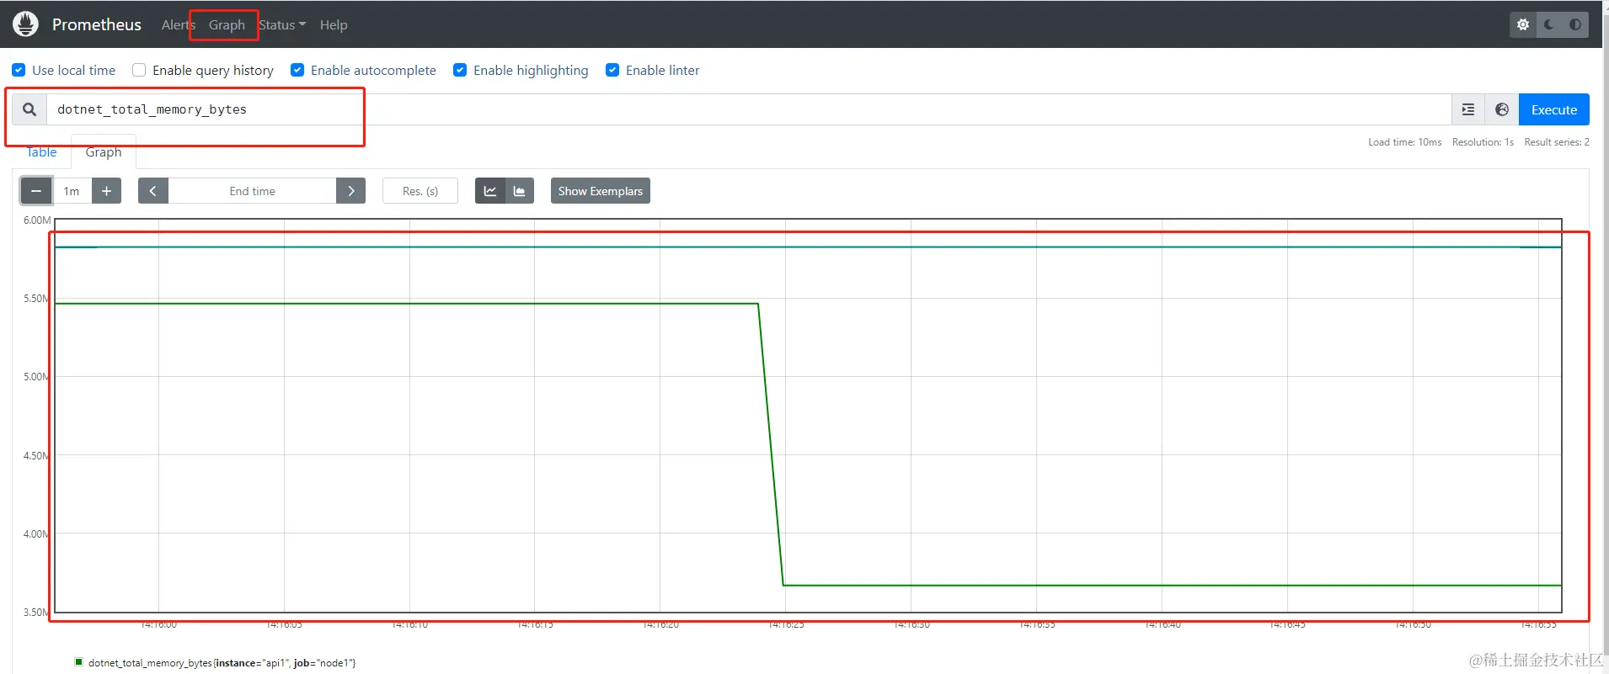Open the Help page
Screen dimensions: 1609x674
click(334, 25)
